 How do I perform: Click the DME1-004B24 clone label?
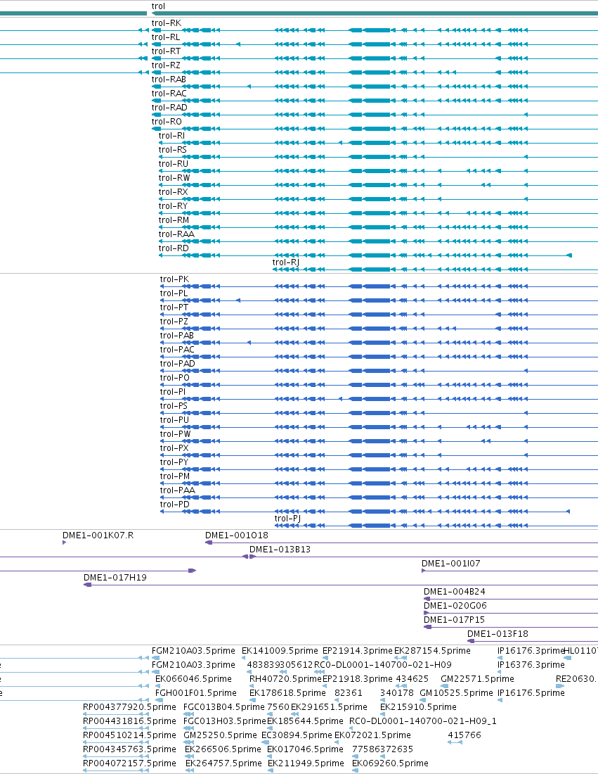[455, 592]
